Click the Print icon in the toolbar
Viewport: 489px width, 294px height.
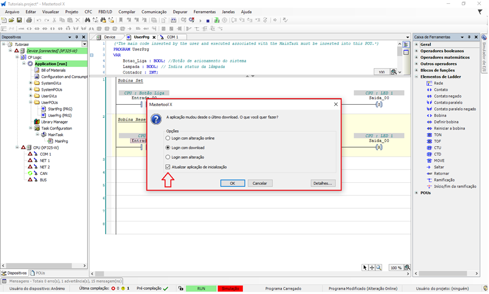click(28, 20)
